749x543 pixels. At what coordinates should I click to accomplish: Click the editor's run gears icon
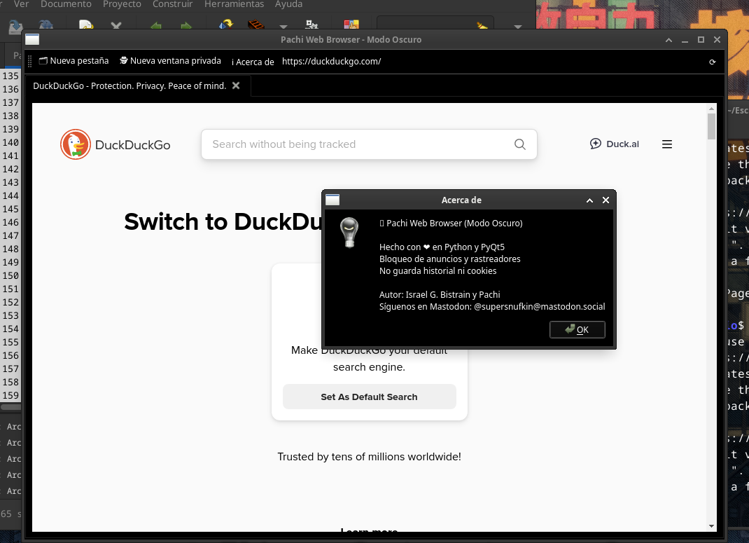pos(311,25)
